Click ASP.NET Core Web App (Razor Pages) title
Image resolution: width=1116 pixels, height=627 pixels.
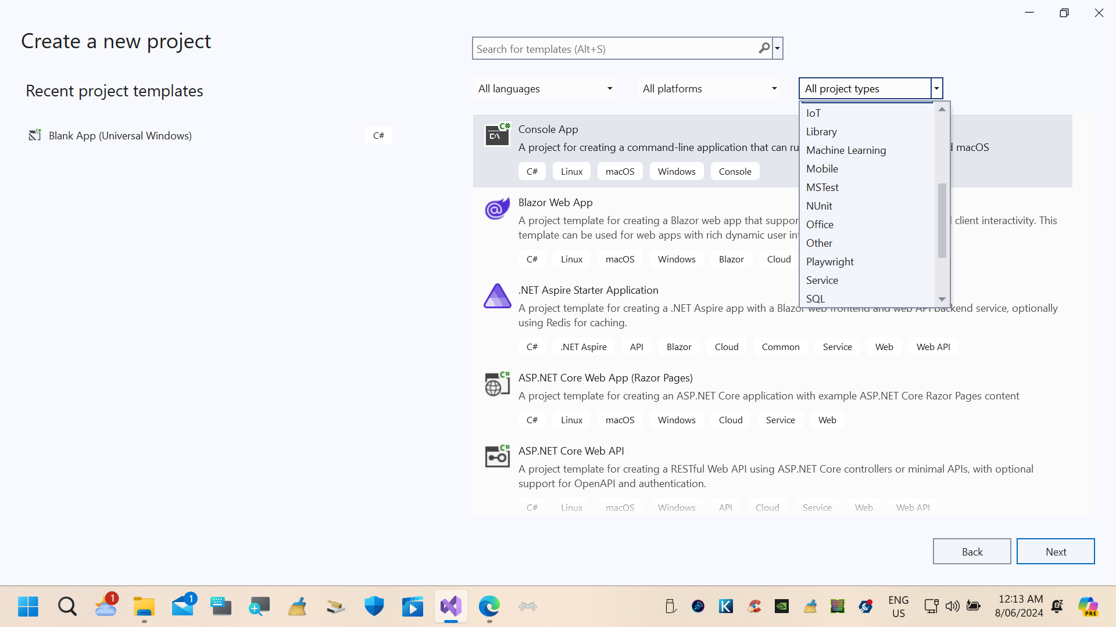(605, 378)
